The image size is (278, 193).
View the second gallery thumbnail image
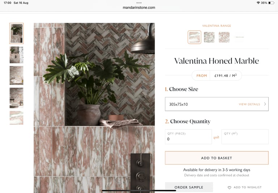point(17,55)
